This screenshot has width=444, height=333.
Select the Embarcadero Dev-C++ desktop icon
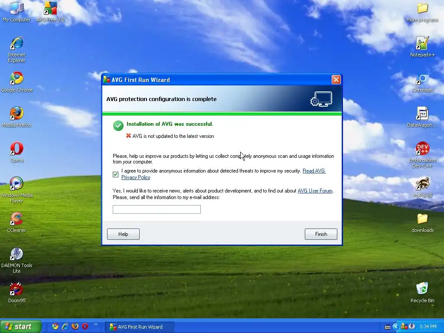coord(422,155)
